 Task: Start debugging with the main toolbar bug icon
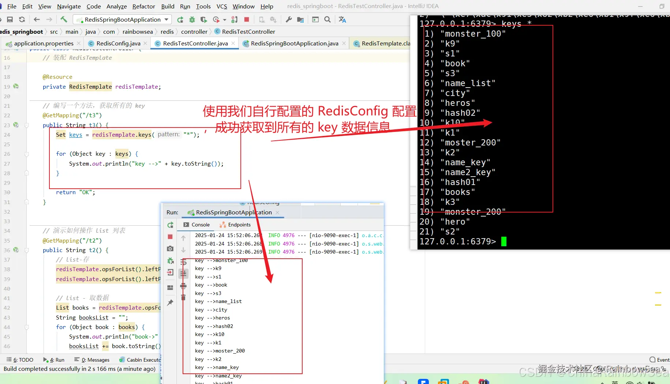pos(192,19)
